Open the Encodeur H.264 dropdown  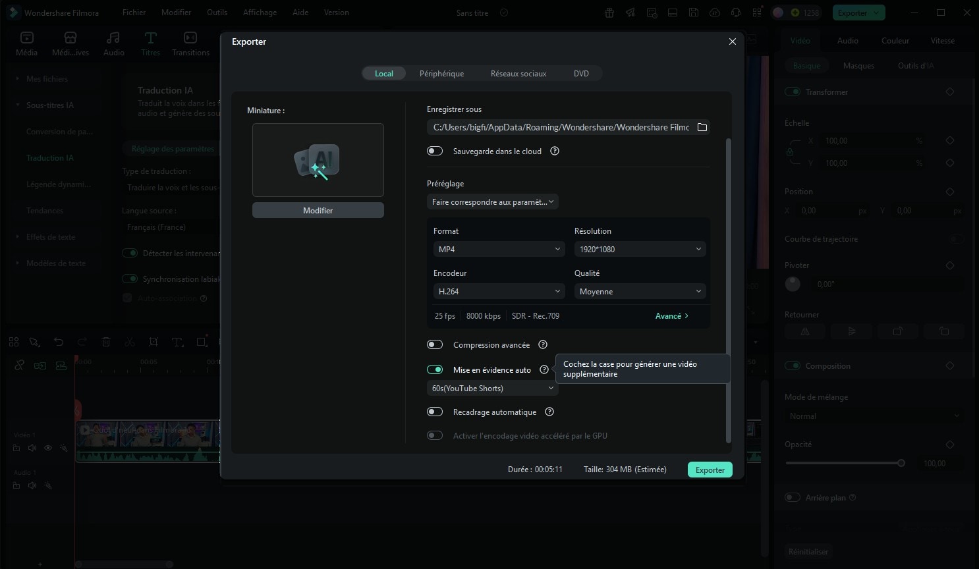[x=499, y=291]
